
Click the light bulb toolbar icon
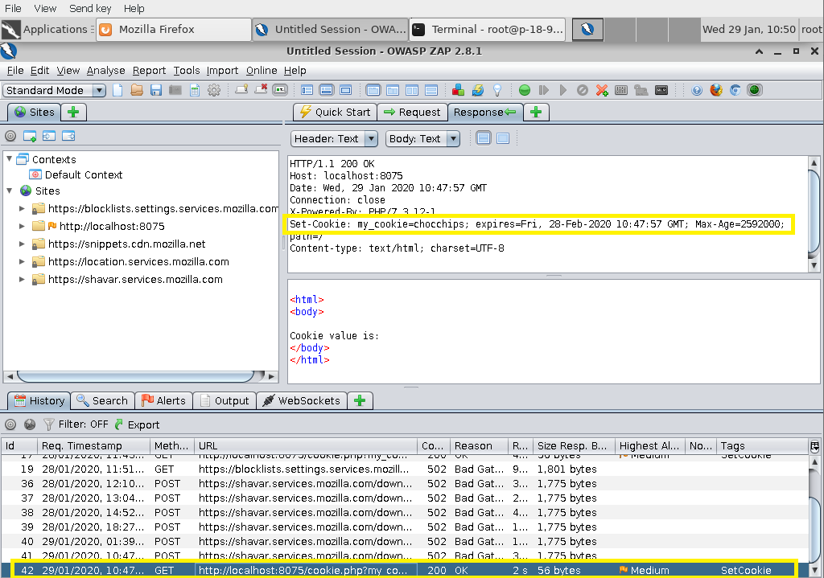coord(497,90)
